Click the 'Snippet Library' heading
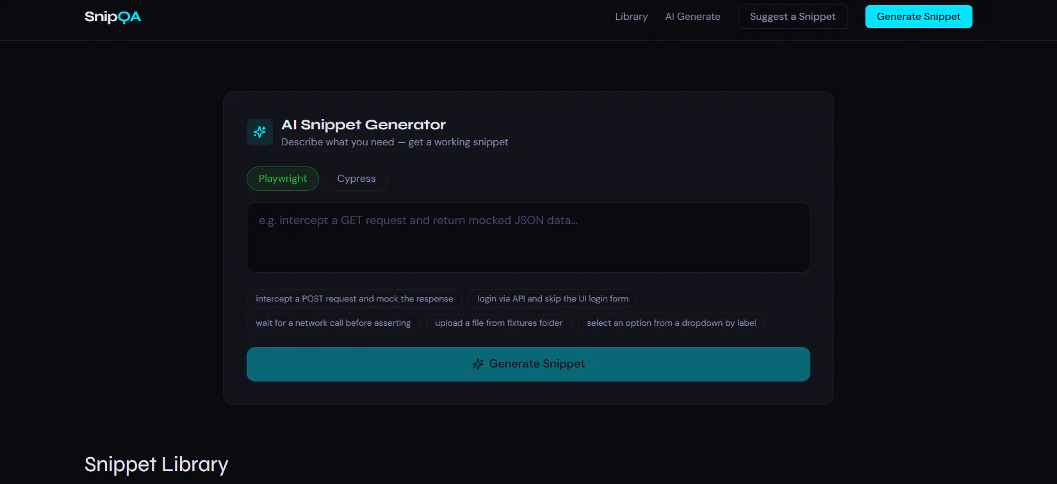This screenshot has width=1057, height=484. point(156,464)
